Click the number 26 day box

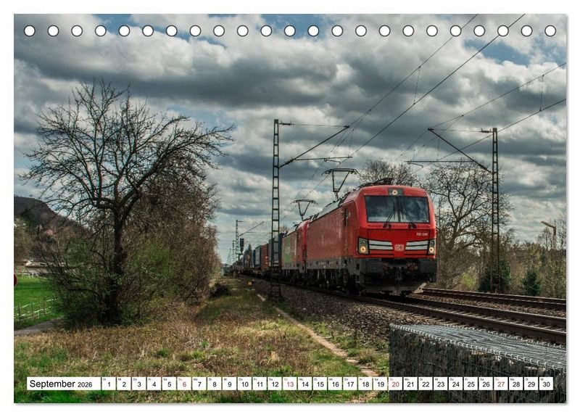tap(486, 384)
